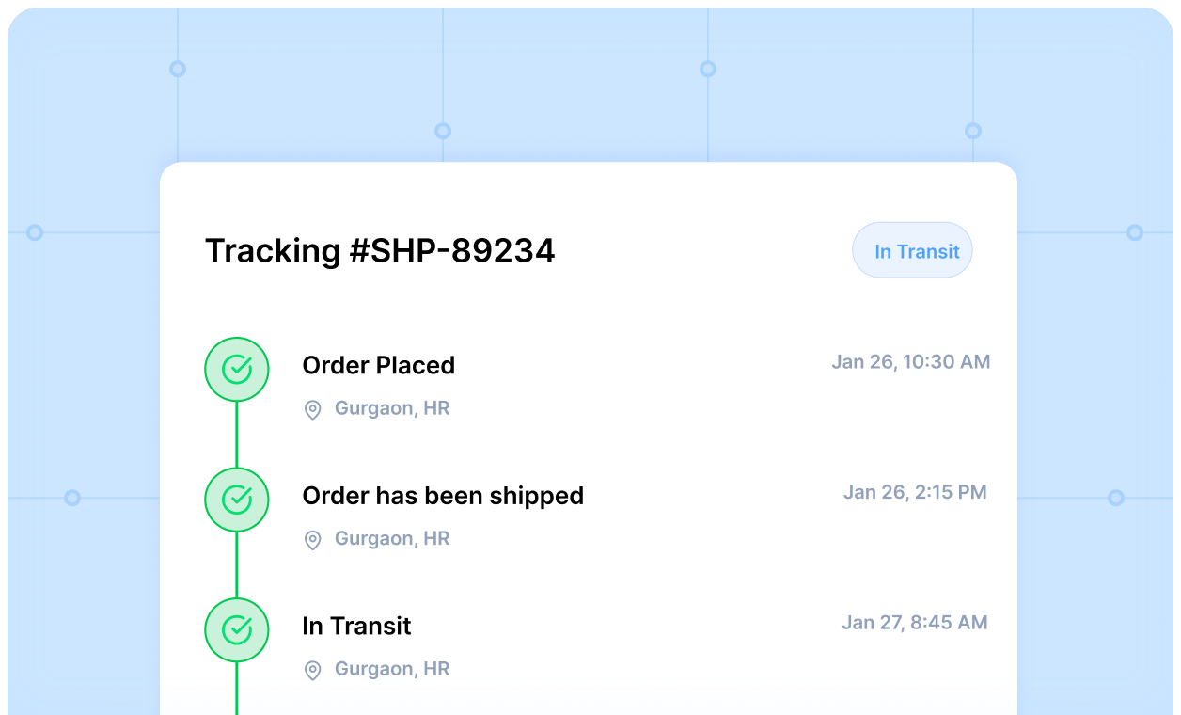Image resolution: width=1181 pixels, height=715 pixels.
Task: Click the location pin under In Transit step
Action: 312,670
